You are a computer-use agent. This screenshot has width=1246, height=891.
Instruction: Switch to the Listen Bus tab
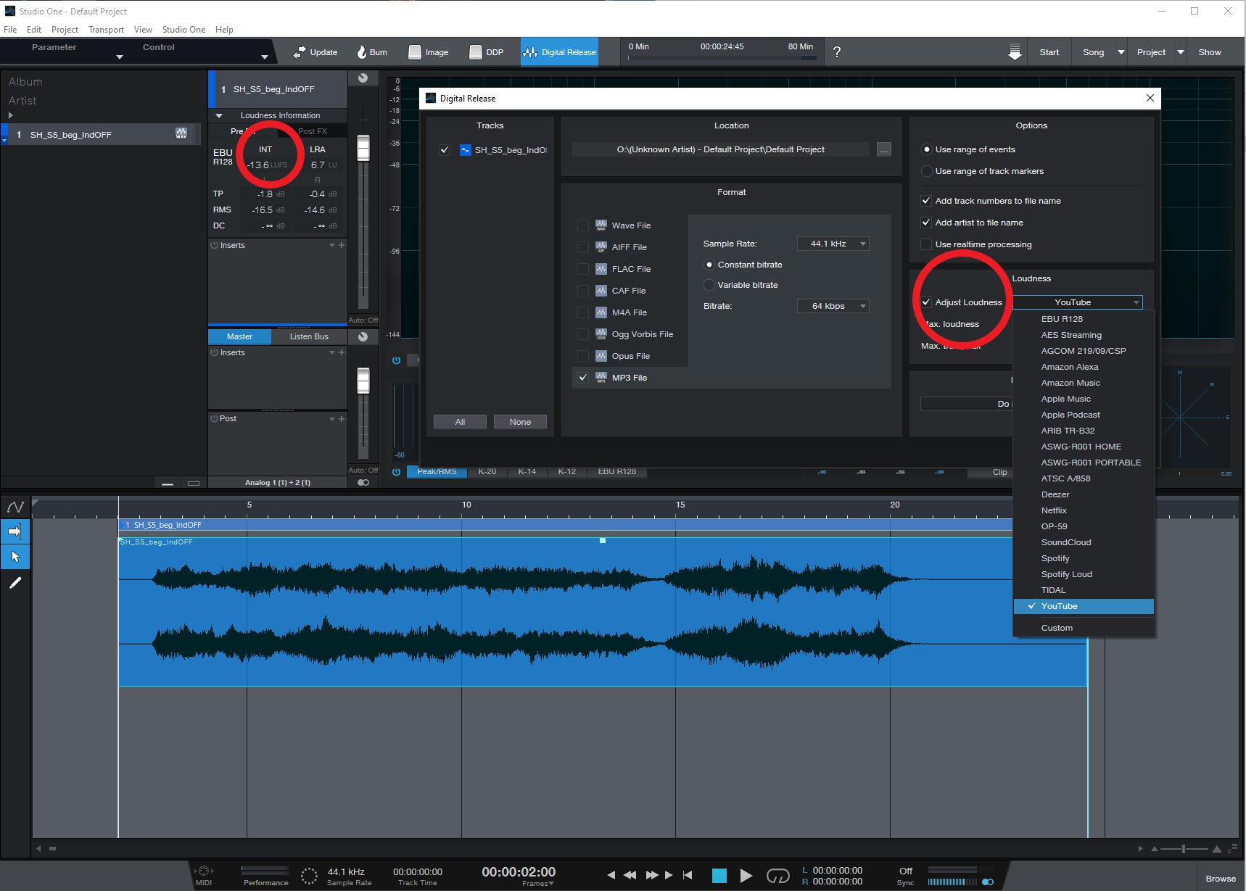[309, 336]
